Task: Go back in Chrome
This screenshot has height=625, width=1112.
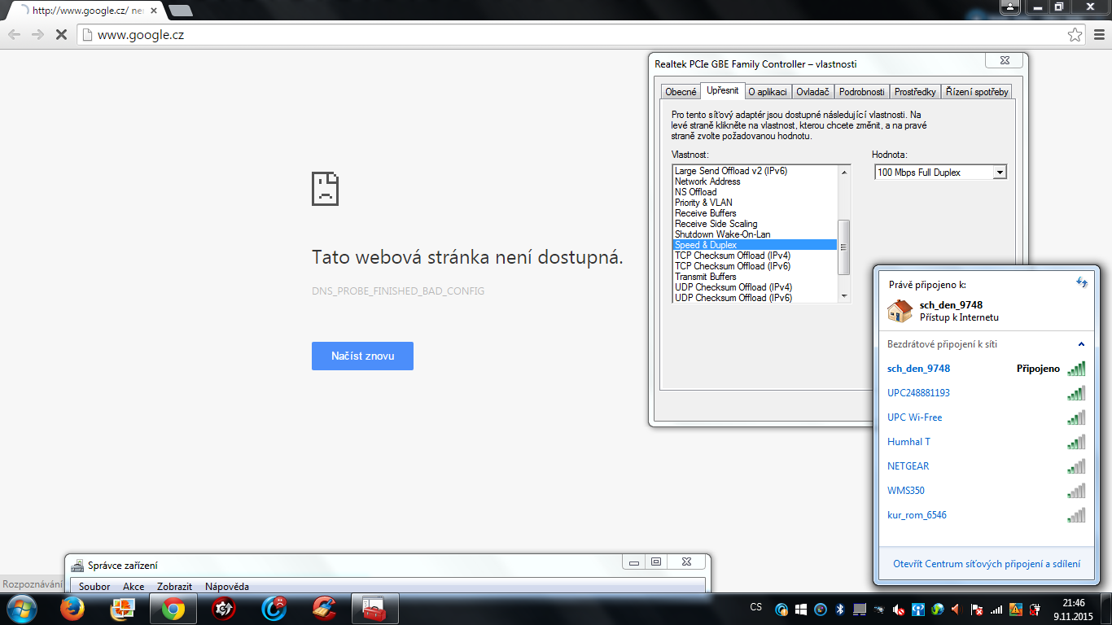Action: pyautogui.click(x=15, y=35)
